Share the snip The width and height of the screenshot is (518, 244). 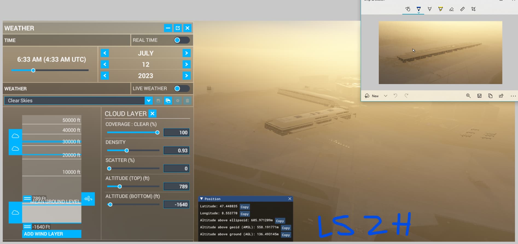tap(501, 96)
